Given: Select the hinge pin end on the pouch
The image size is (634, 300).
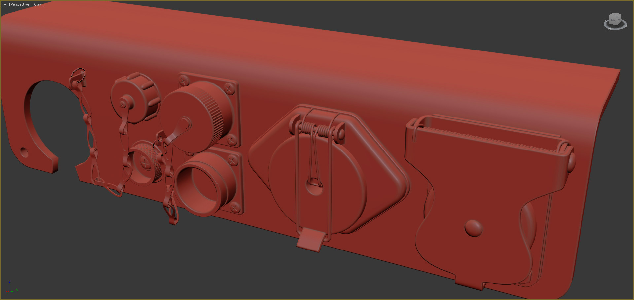Looking at the screenshot, I should click(x=572, y=161).
